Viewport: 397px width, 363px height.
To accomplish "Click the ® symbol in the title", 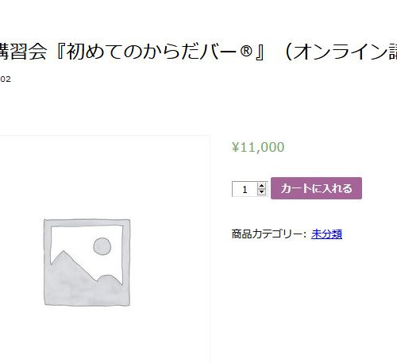I will [246, 51].
